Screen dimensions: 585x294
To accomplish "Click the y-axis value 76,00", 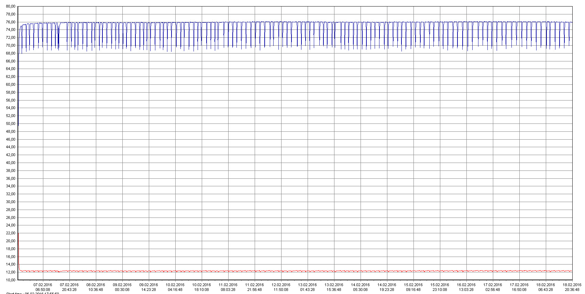I will tap(11, 22).
